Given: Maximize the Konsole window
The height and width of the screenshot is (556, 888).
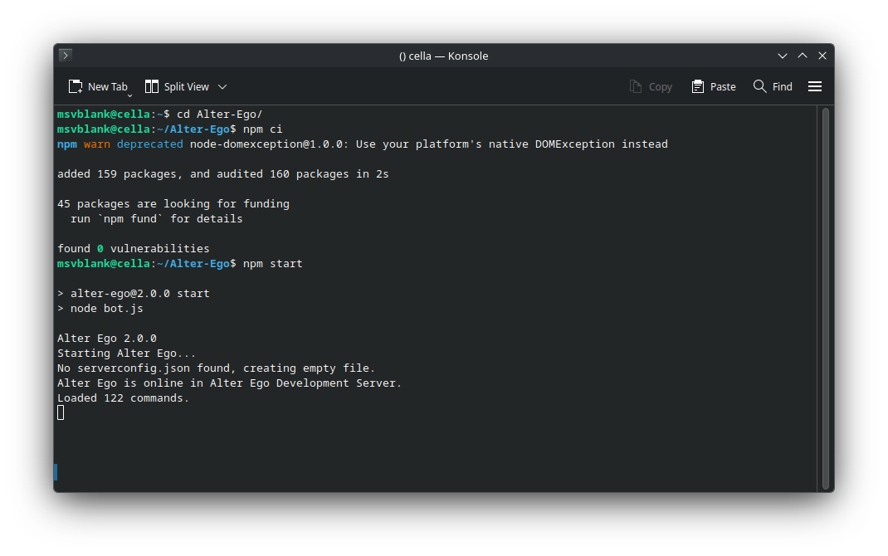Looking at the screenshot, I should click(x=802, y=56).
